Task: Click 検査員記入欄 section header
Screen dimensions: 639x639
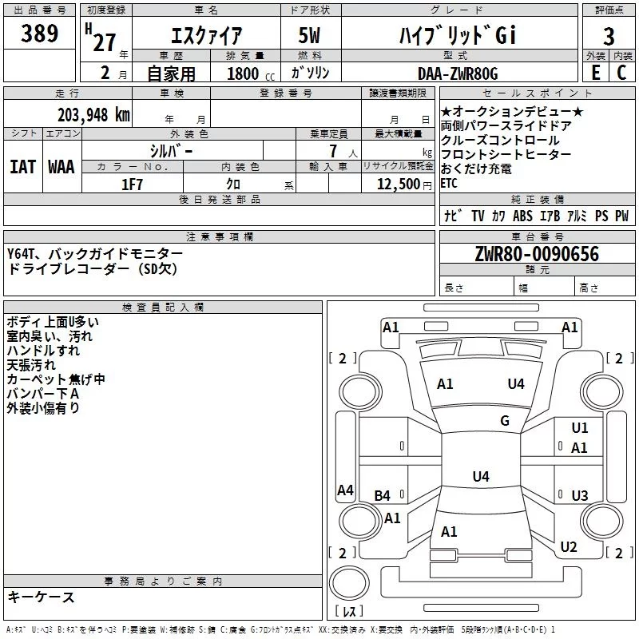Action: (163, 308)
